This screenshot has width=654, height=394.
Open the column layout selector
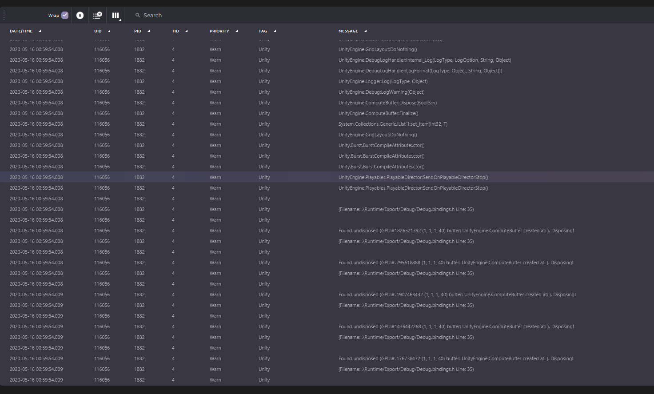(116, 15)
